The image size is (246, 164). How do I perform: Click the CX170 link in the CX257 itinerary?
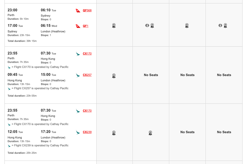click(87, 54)
